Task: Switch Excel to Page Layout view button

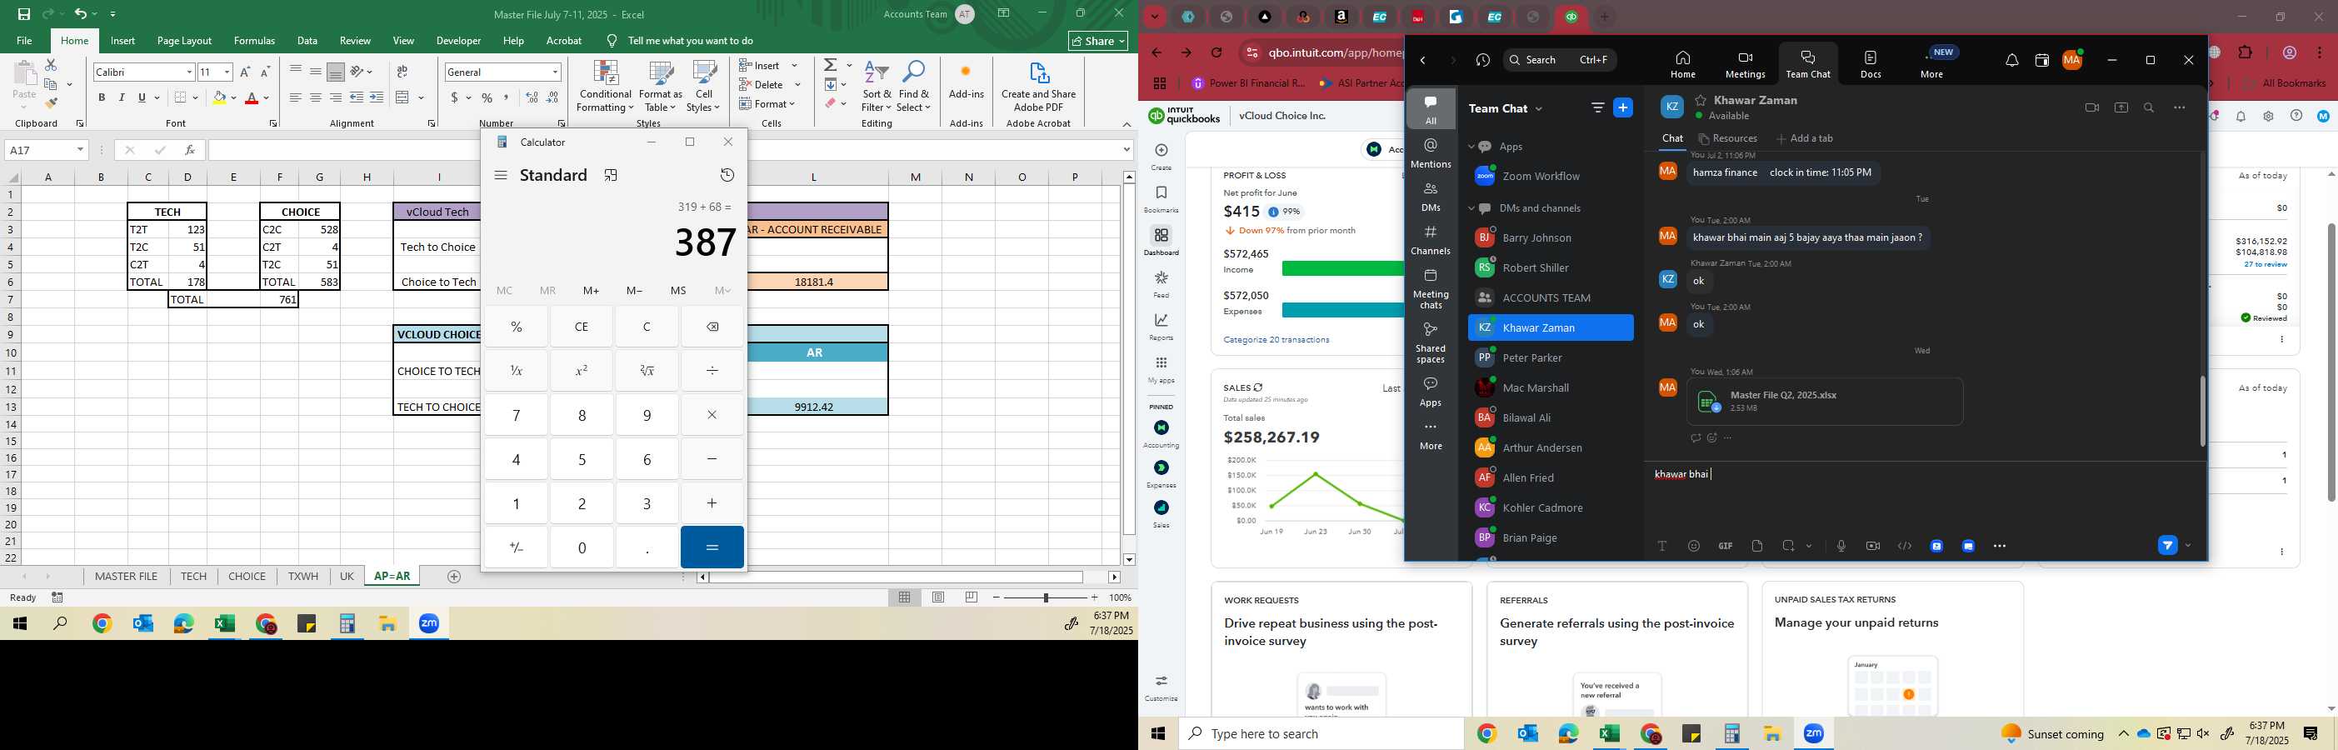Action: click(x=938, y=597)
